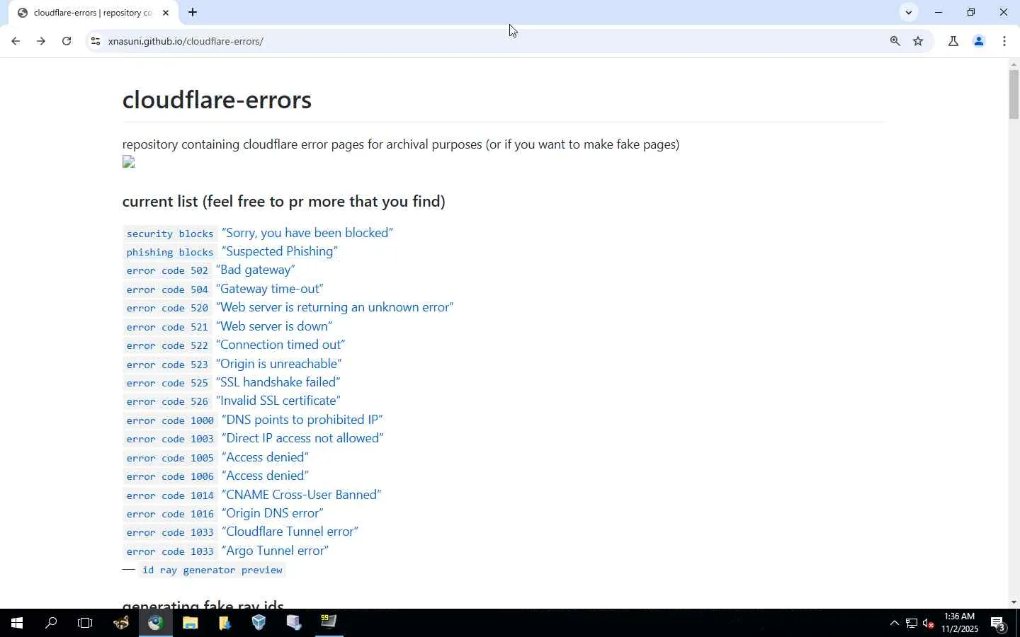
Task: Open the taskbar clock and date
Action: coord(960,623)
